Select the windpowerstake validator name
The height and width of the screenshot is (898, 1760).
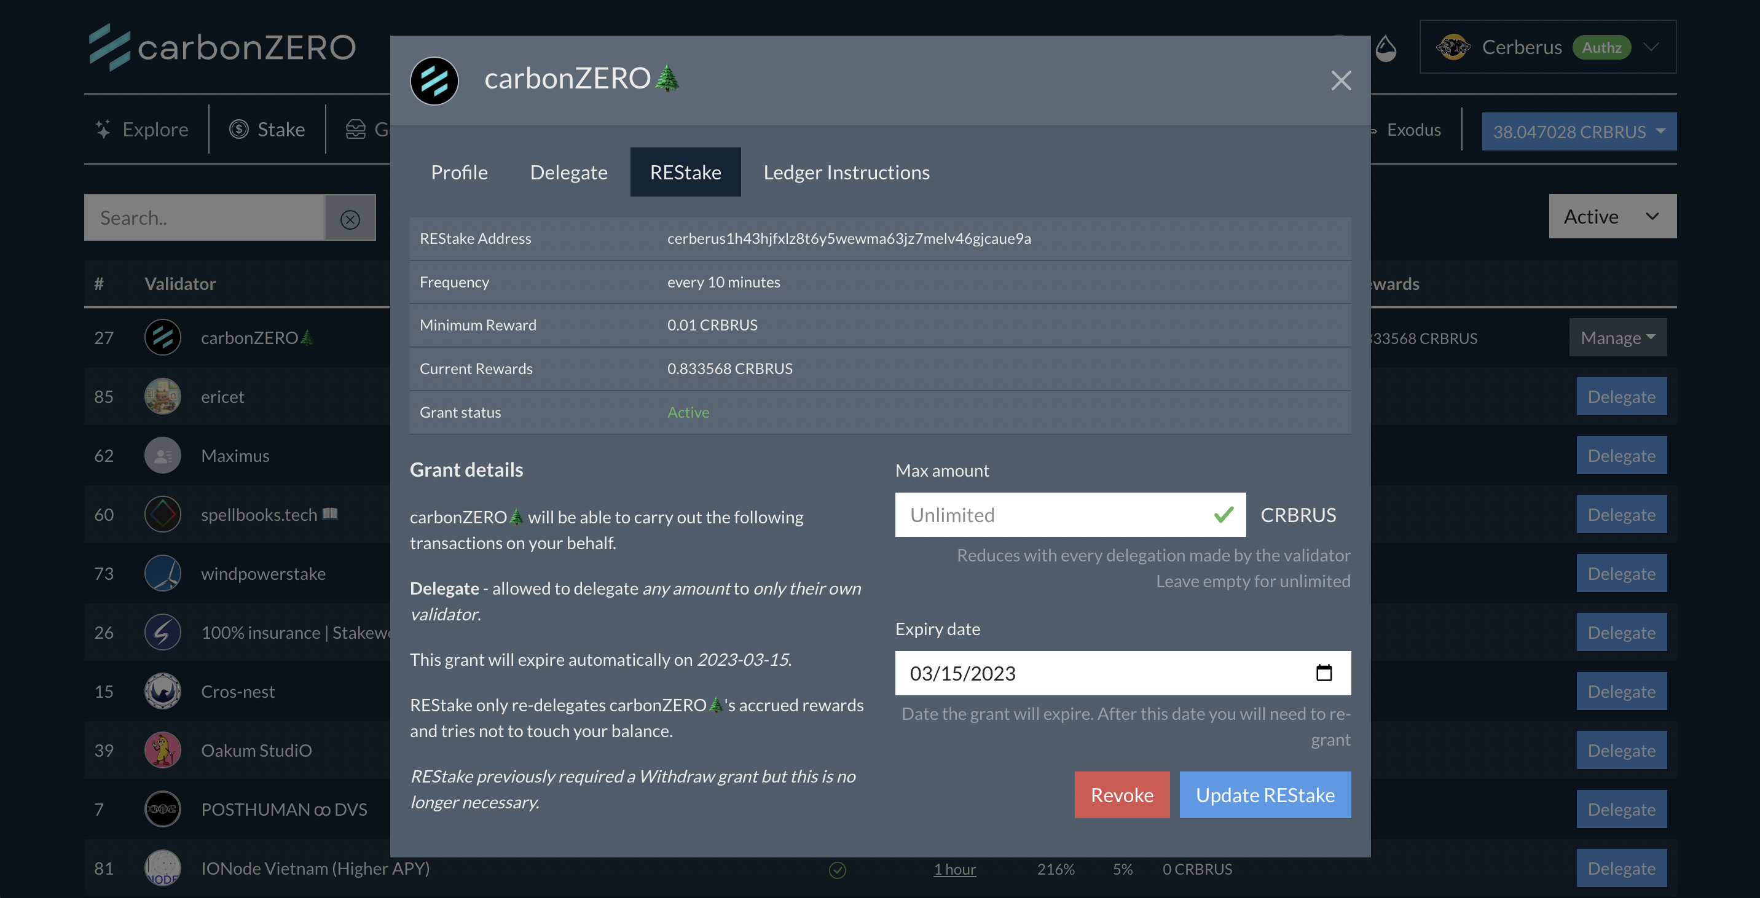tap(263, 574)
